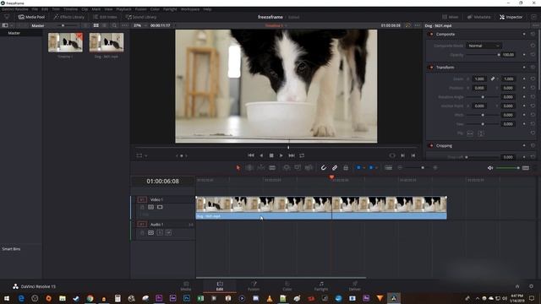541x304 pixels.
Task: Switch to the Color page tab
Action: pyautogui.click(x=287, y=286)
